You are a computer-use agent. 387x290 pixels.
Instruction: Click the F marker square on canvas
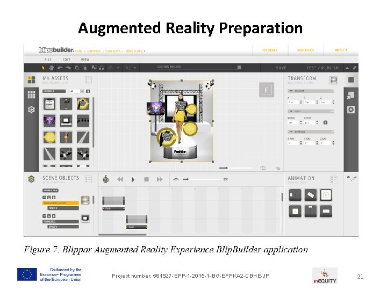pos(267,90)
